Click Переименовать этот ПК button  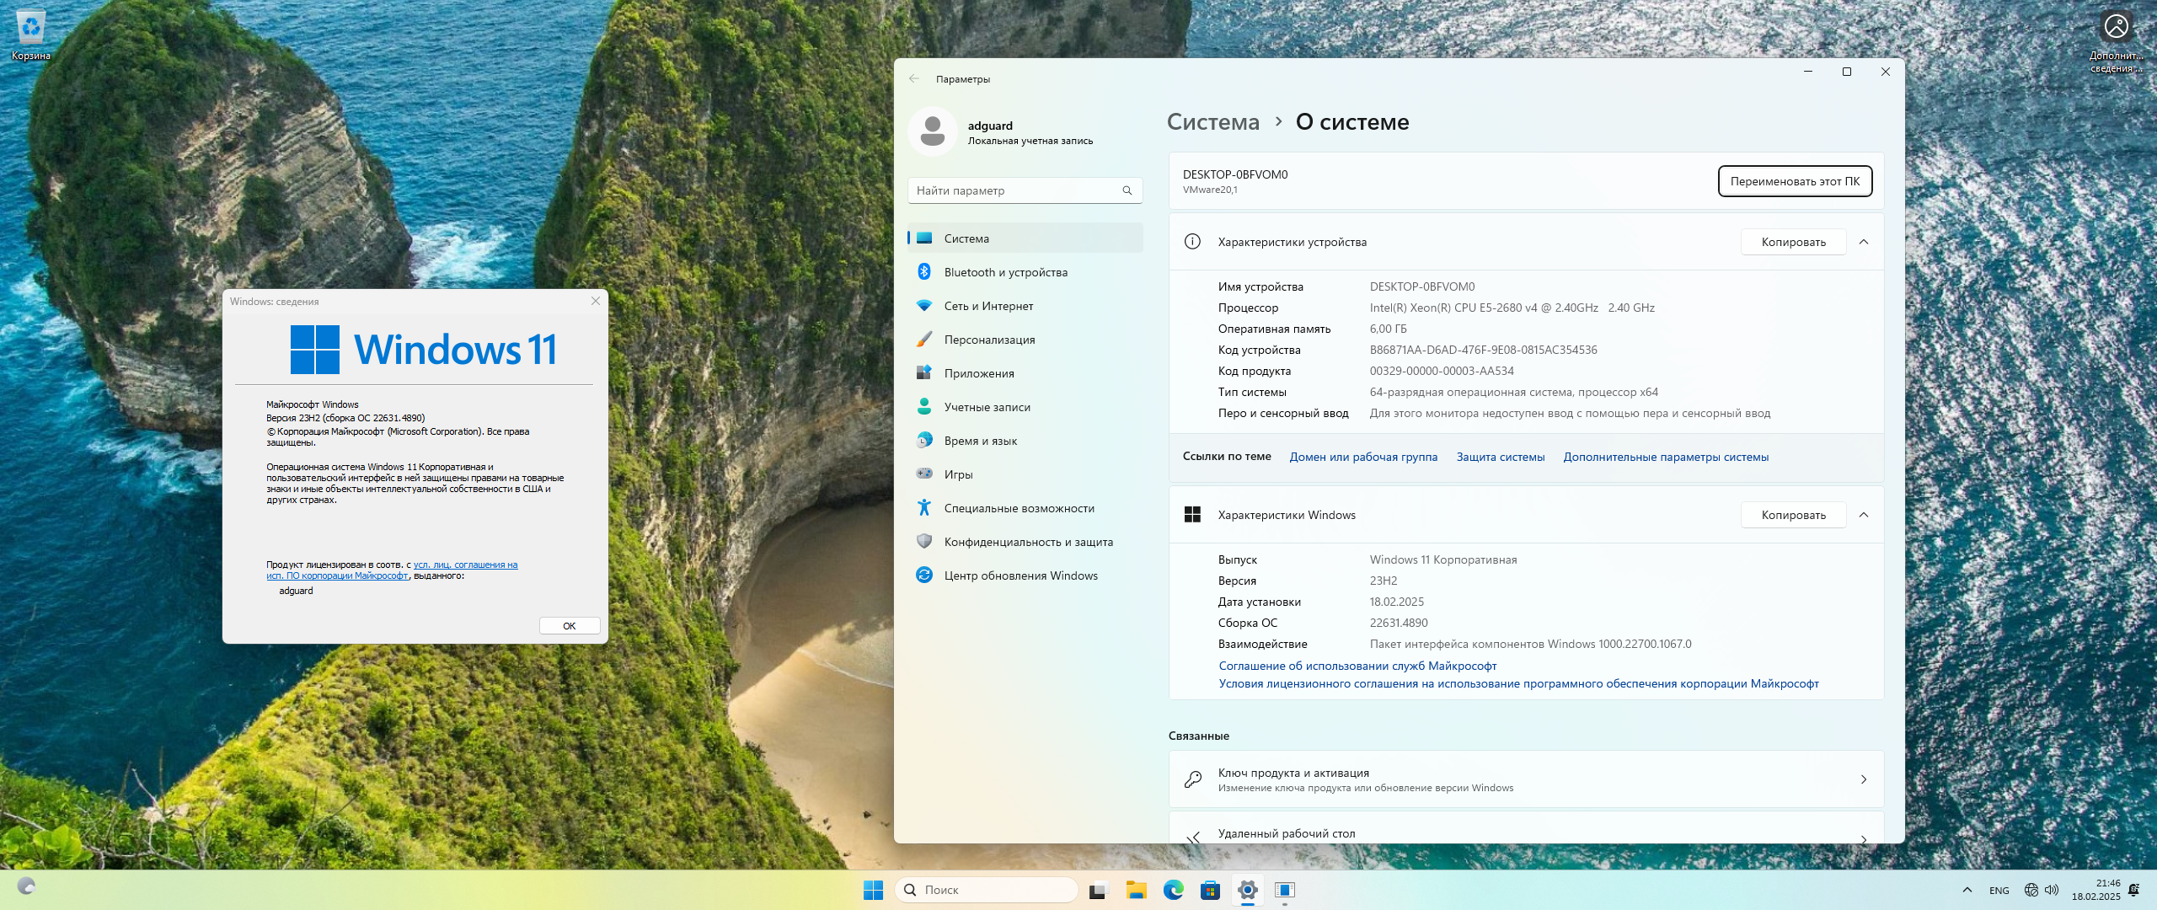pyautogui.click(x=1795, y=181)
